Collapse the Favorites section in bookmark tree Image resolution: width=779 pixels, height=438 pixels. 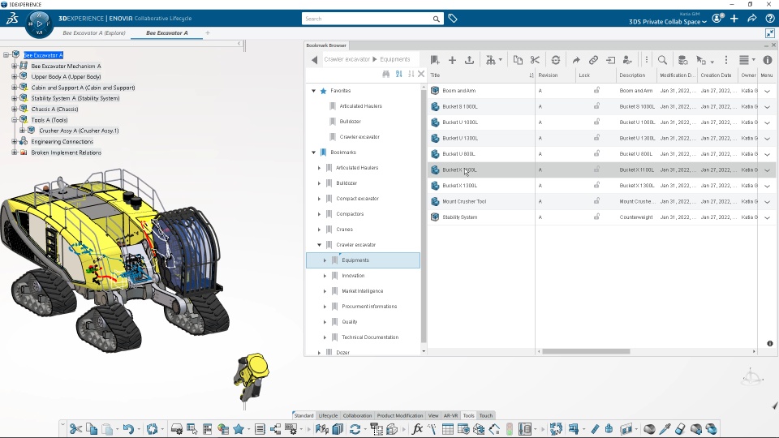coord(313,91)
